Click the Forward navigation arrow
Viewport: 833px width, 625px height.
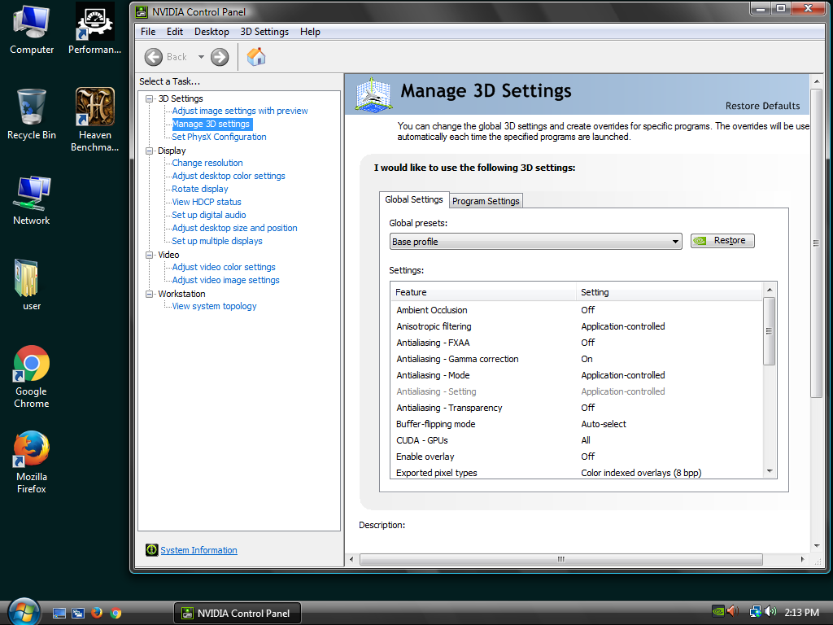pyautogui.click(x=218, y=57)
